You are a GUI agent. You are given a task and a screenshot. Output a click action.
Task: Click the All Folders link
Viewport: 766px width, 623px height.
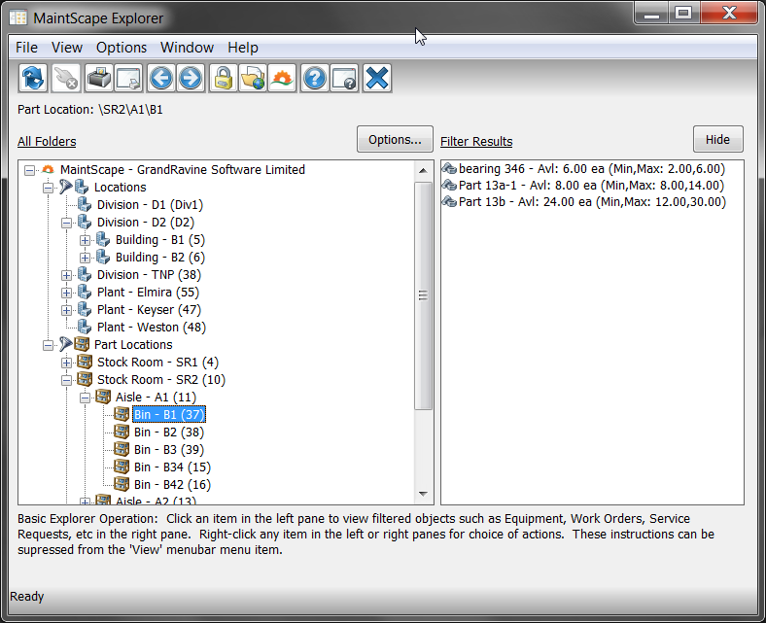pyautogui.click(x=47, y=141)
